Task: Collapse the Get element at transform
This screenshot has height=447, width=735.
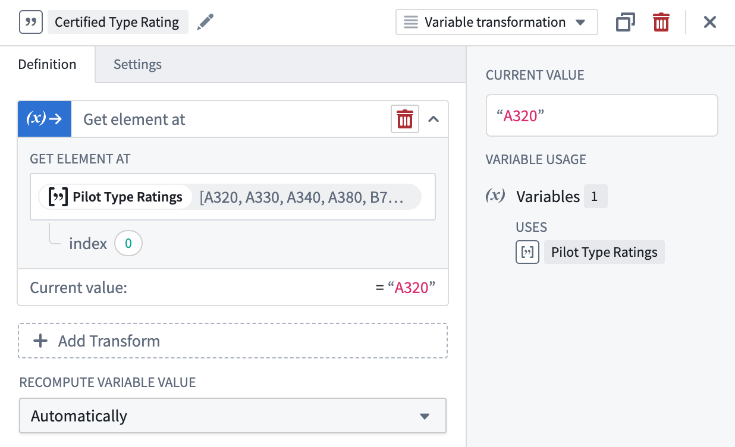Action: [x=434, y=119]
